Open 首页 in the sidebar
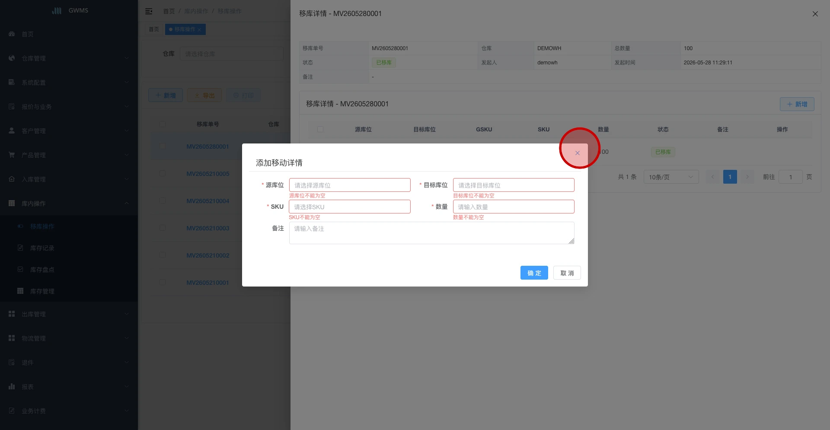 point(69,34)
